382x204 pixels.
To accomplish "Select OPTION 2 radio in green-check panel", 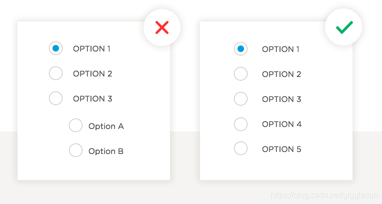I will (x=240, y=74).
